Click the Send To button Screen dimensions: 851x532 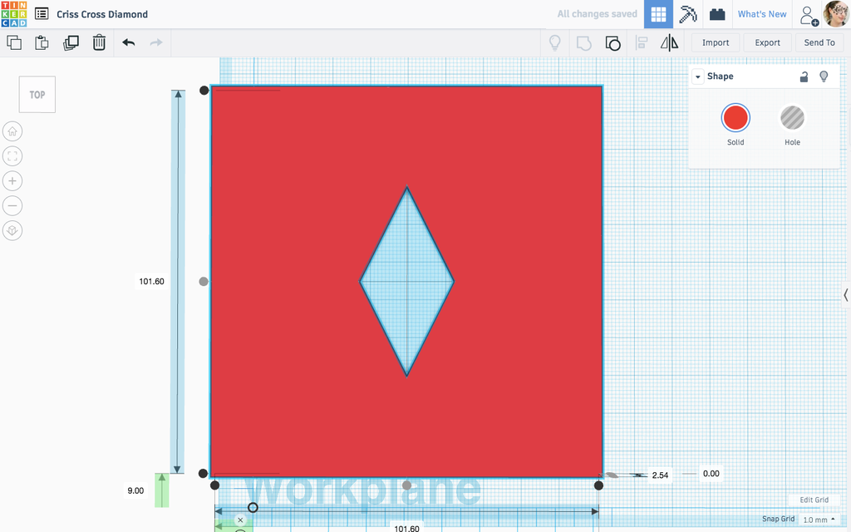point(819,42)
